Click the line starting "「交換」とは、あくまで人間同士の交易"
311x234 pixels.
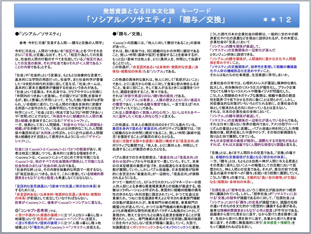click(253, 153)
